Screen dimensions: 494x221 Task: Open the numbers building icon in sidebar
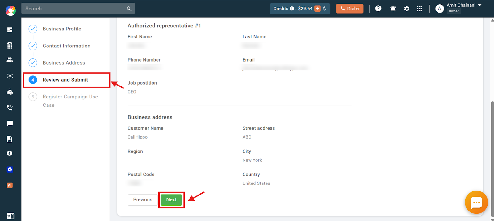pyautogui.click(x=10, y=45)
